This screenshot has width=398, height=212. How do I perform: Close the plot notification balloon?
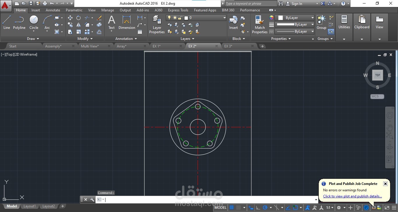point(385,184)
